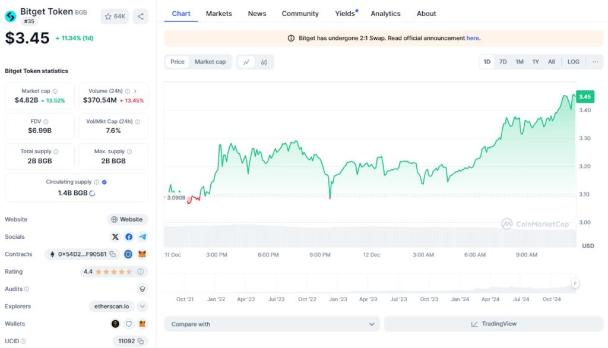
Task: Click the Bitget Token logo icon
Action: [x=11, y=16]
